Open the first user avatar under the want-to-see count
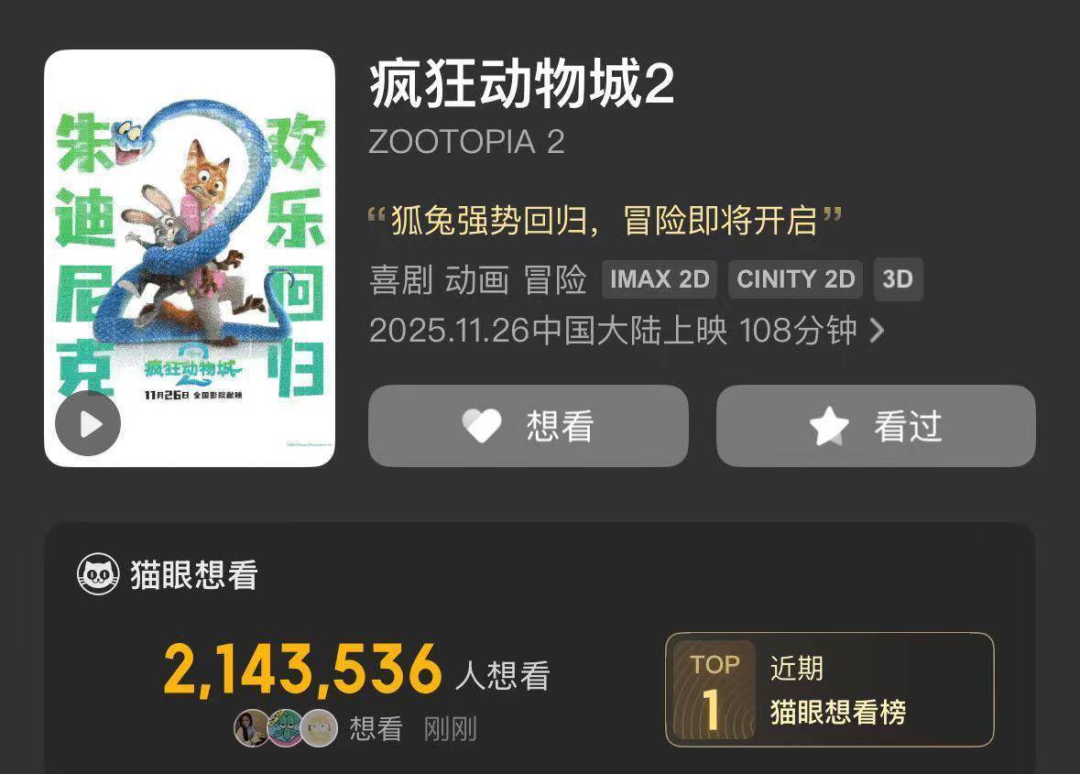The height and width of the screenshot is (774, 1080). (x=251, y=728)
